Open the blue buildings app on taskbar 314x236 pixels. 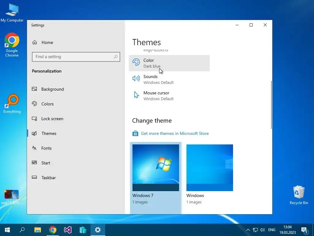pos(83,230)
